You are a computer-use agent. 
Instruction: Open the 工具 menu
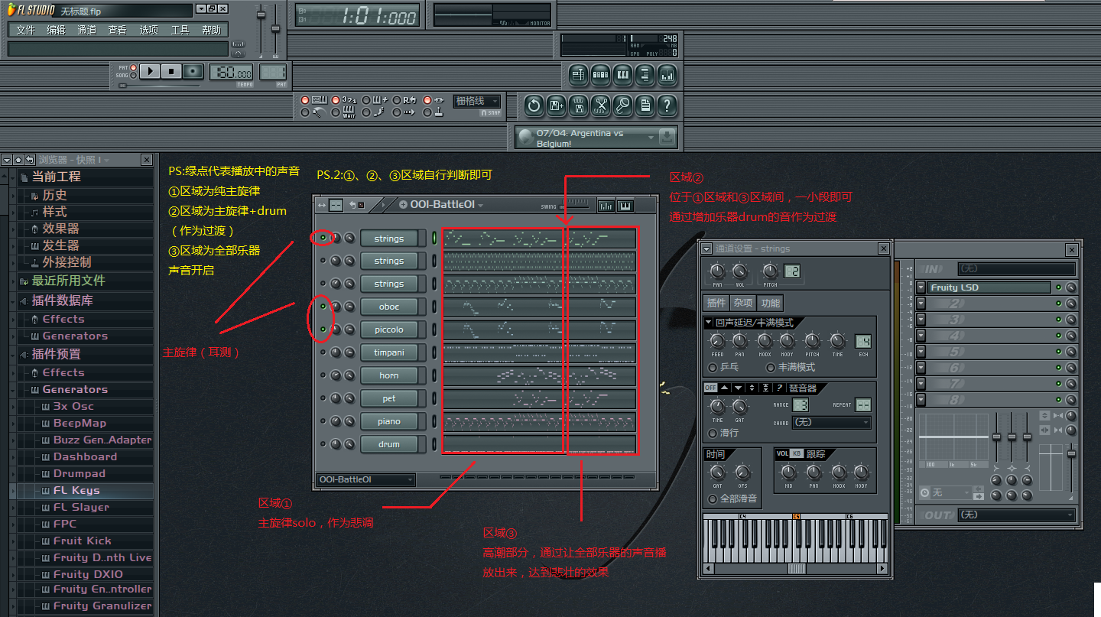click(x=180, y=30)
